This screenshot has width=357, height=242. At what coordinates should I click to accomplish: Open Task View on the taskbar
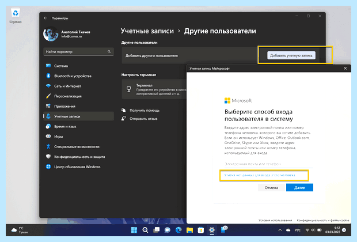click(157, 230)
